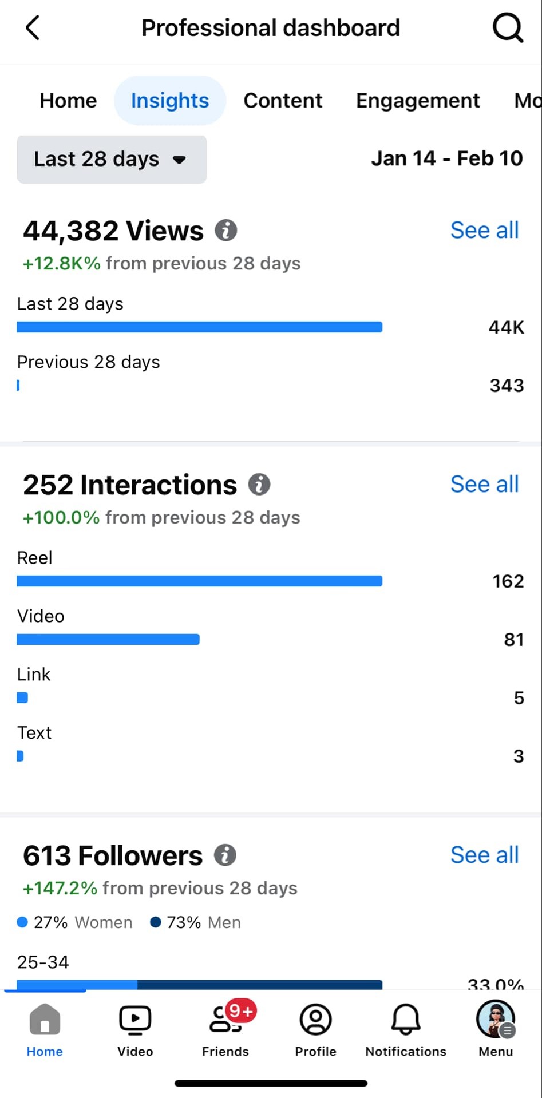
Task: Tap See all for Interactions
Action: point(484,485)
